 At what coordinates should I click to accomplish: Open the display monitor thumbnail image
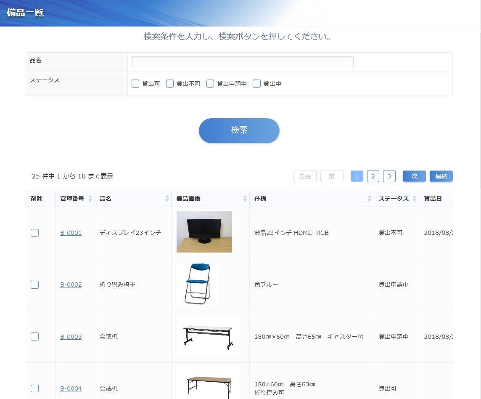[x=204, y=231]
